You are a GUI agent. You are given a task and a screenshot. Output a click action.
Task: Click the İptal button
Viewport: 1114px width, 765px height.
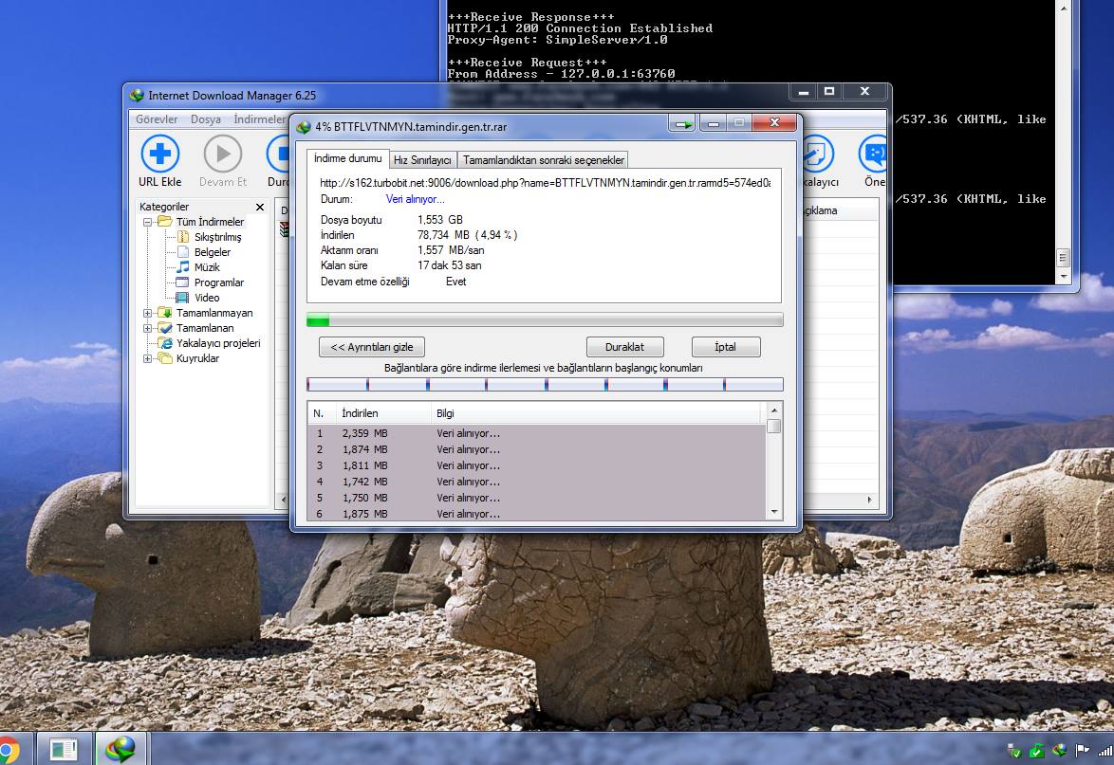pyautogui.click(x=725, y=347)
